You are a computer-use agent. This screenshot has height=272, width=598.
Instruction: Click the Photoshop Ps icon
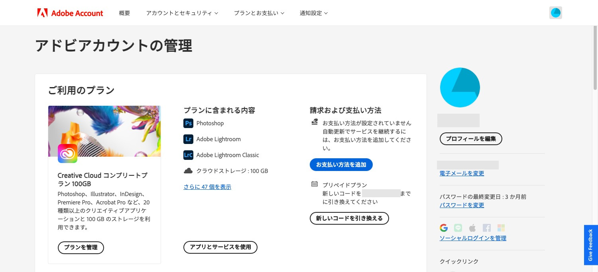coord(188,123)
